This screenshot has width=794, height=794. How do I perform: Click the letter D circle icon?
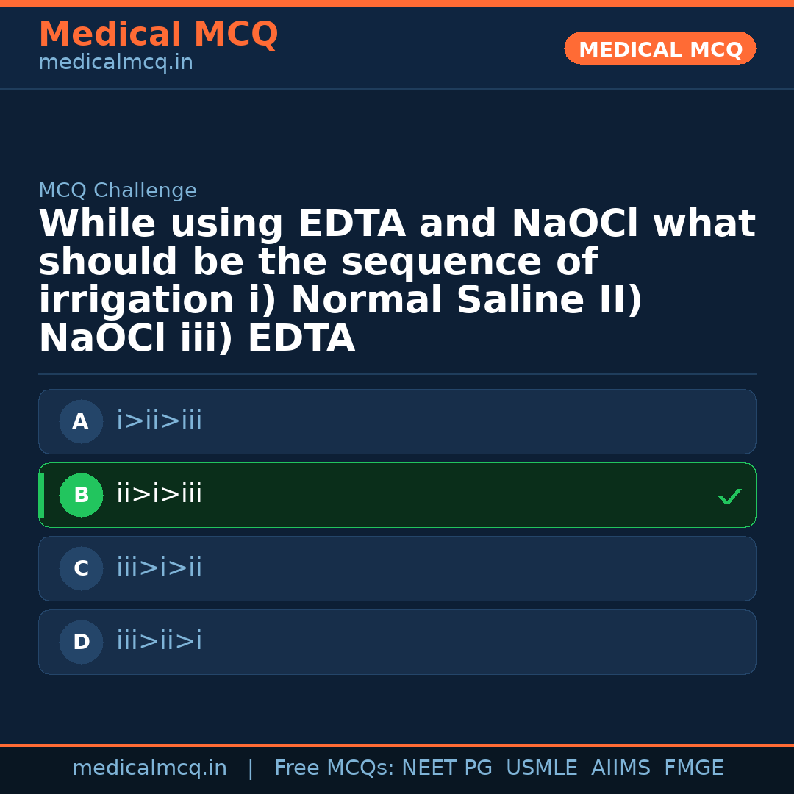(81, 643)
